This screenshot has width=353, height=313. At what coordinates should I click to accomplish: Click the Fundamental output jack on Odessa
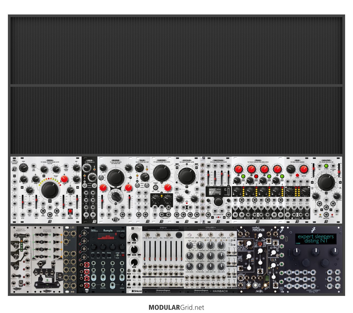pyautogui.click(x=50, y=214)
